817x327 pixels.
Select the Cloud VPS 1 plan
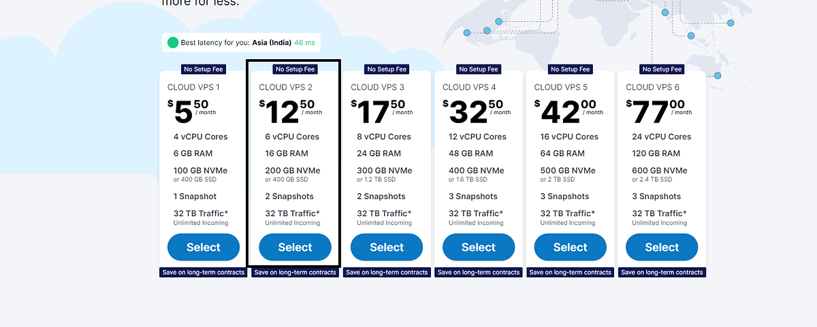pos(204,247)
